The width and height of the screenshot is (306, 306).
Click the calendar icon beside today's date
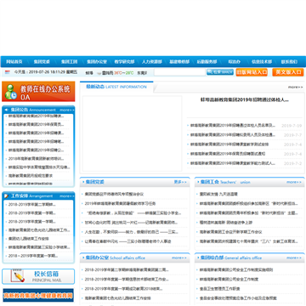pos(8,72)
